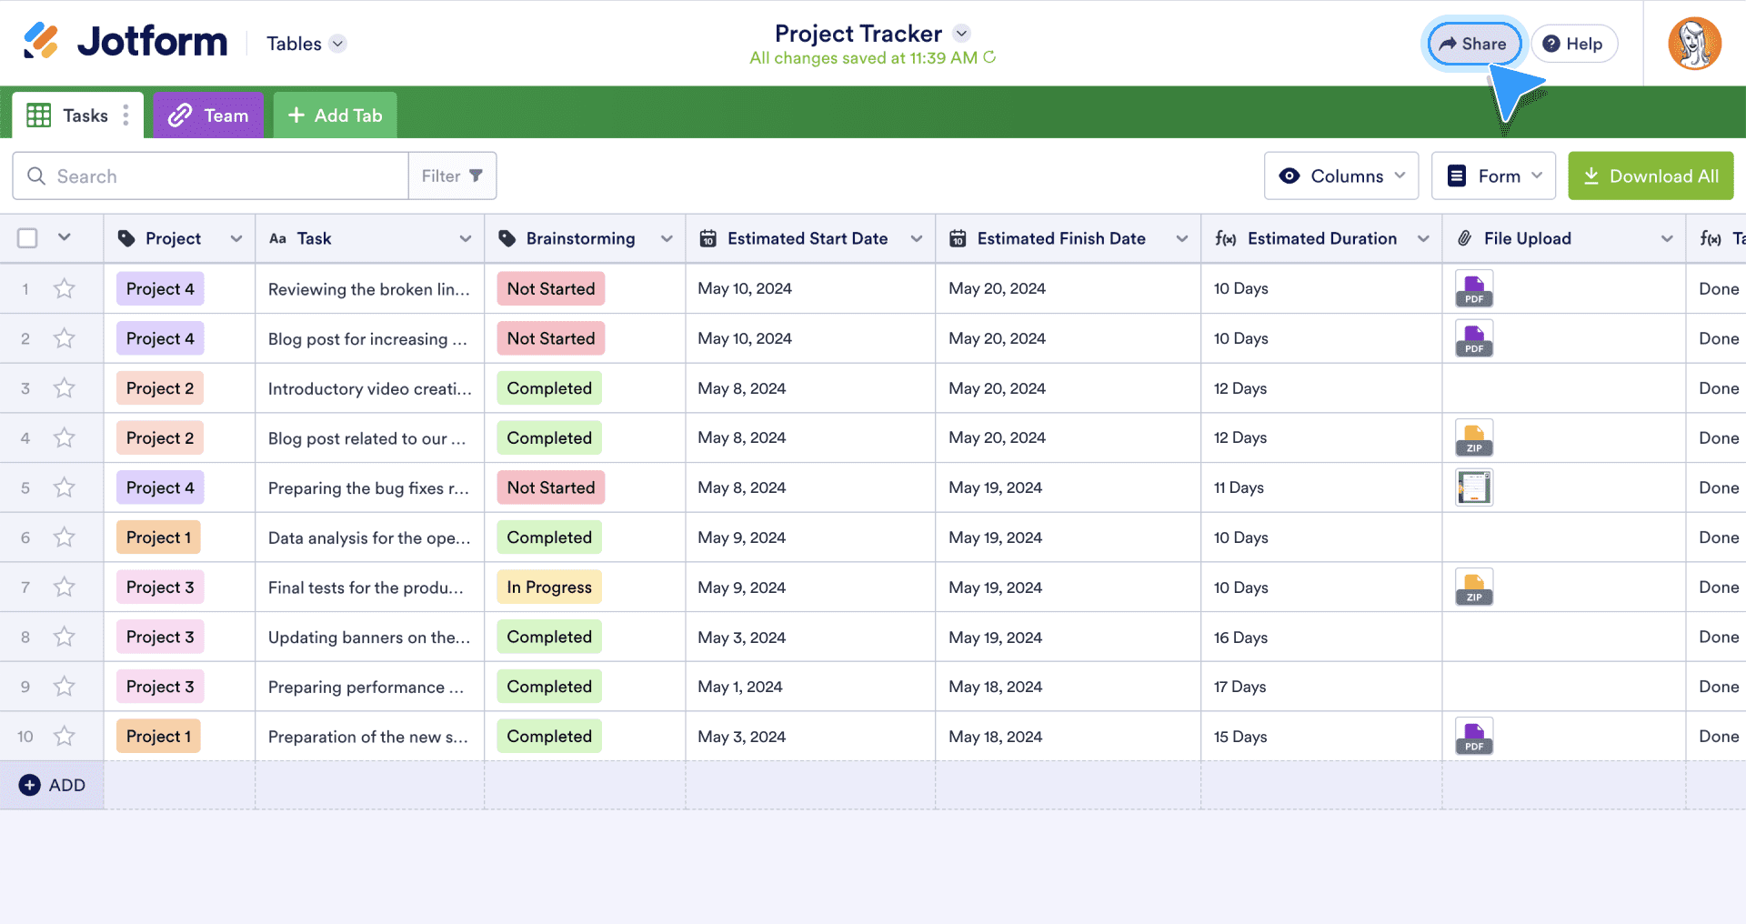Click the Share button
This screenshot has height=924, width=1746.
(1473, 44)
